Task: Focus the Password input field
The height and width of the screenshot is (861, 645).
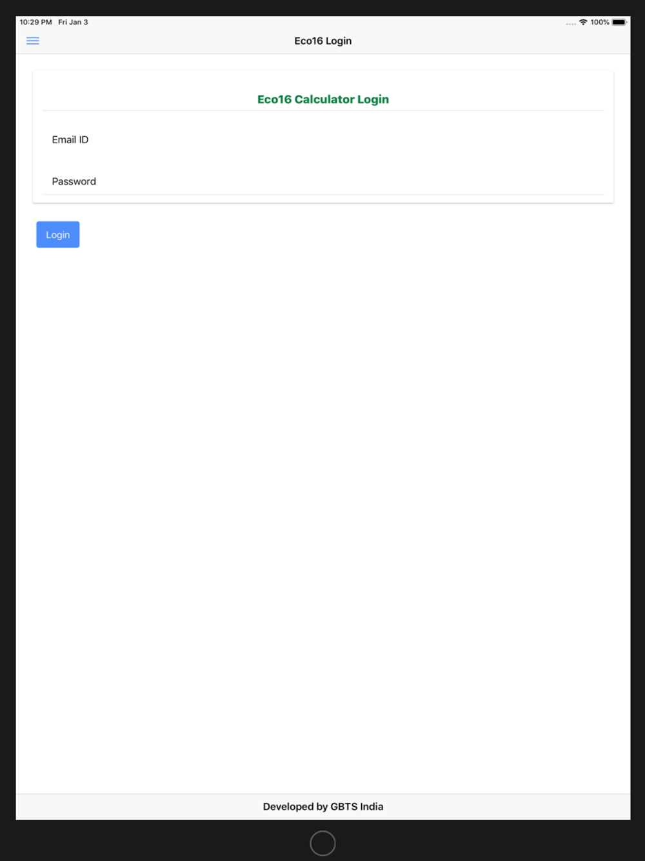Action: pos(323,181)
